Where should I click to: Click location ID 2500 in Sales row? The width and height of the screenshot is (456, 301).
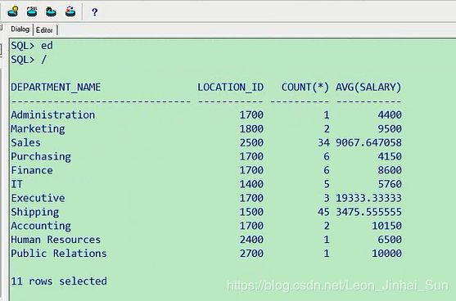click(251, 142)
